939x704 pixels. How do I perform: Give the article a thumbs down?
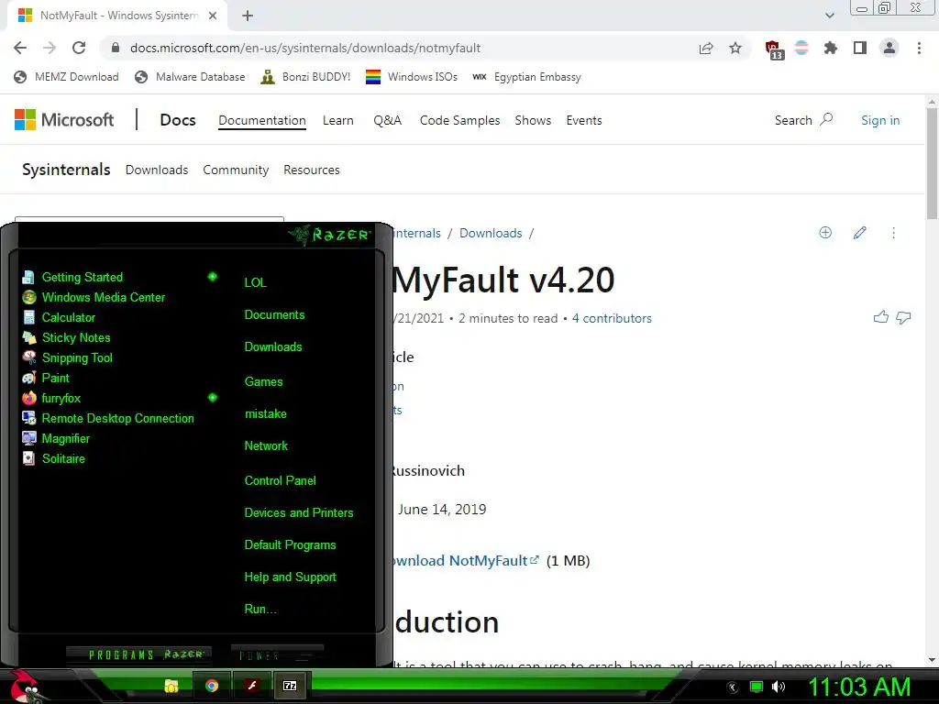[903, 317]
